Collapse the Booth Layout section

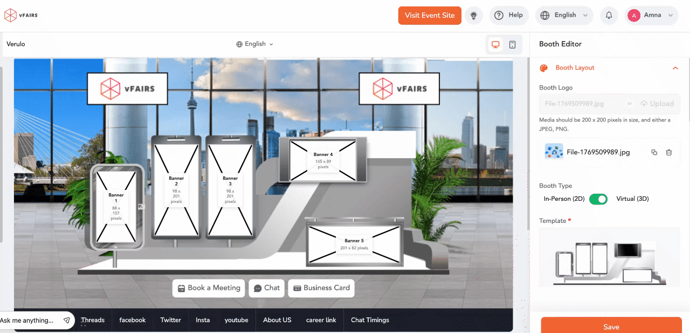tap(675, 68)
